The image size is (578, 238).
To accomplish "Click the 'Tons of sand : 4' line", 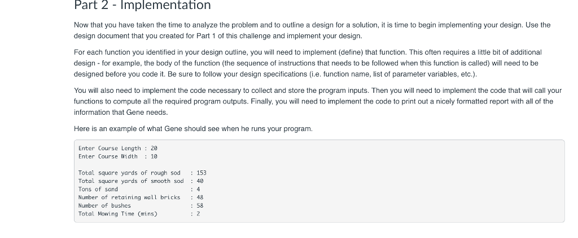I will 139,190.
